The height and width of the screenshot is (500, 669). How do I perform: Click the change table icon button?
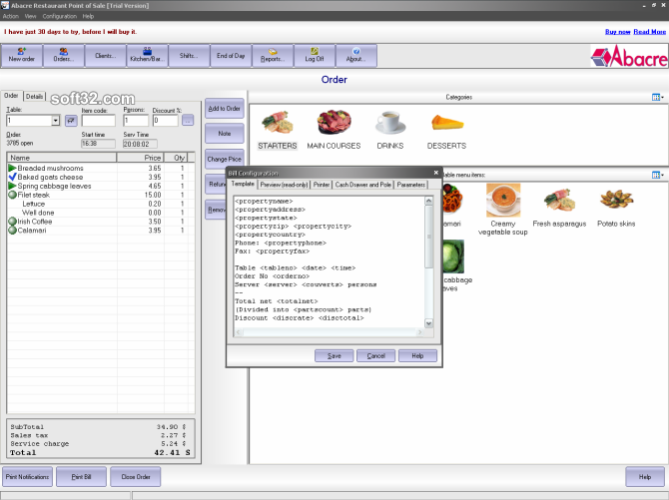[71, 121]
